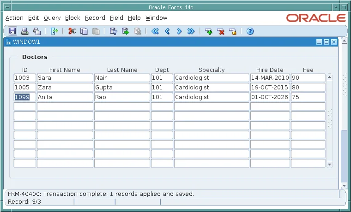The image size is (351, 212).
Task: Minimize the WINDOW1 inner window
Action: 319,42
